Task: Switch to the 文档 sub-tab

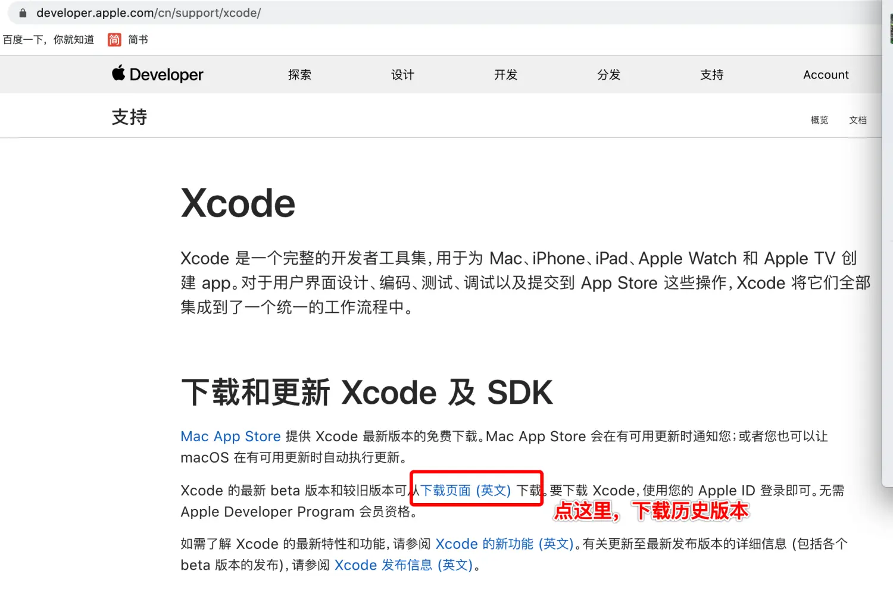Action: (x=858, y=120)
